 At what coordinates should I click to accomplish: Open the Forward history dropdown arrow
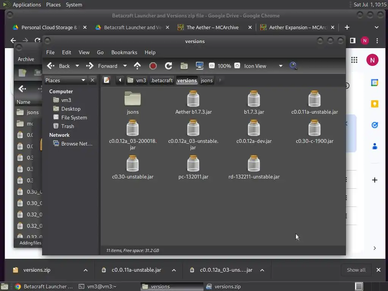click(125, 66)
